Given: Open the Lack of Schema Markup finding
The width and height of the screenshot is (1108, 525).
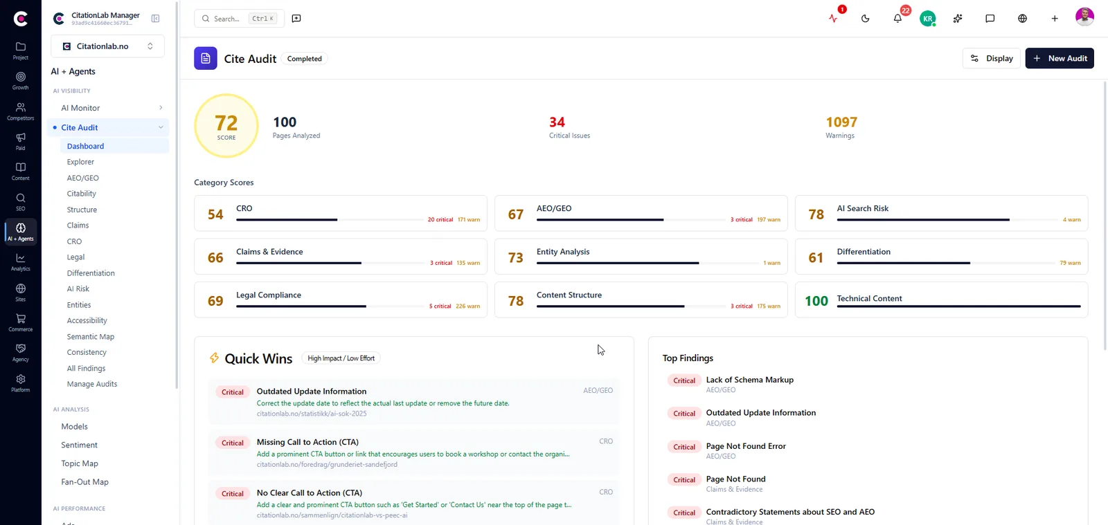Looking at the screenshot, I should [x=750, y=380].
